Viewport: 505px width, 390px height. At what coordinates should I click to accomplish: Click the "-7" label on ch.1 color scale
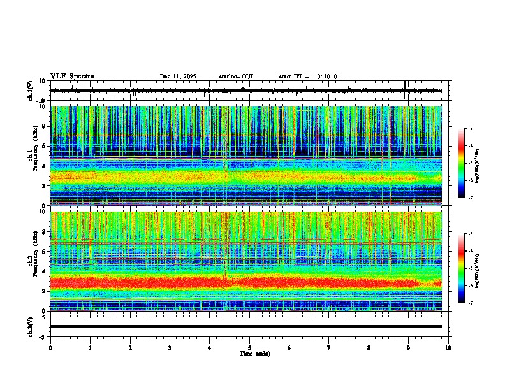470,198
